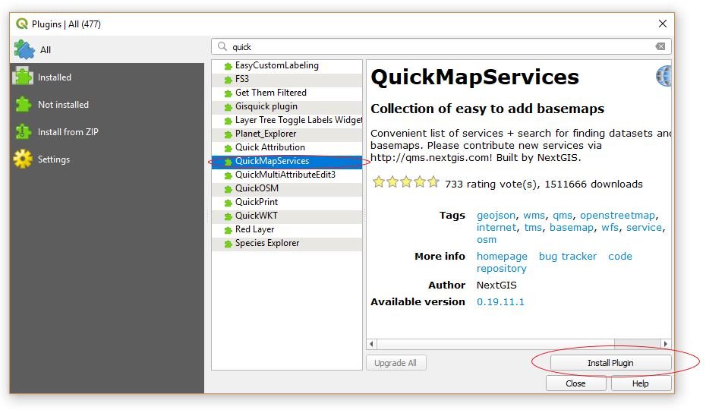Open the All plugins tab
The width and height of the screenshot is (706, 410).
coord(107,49)
